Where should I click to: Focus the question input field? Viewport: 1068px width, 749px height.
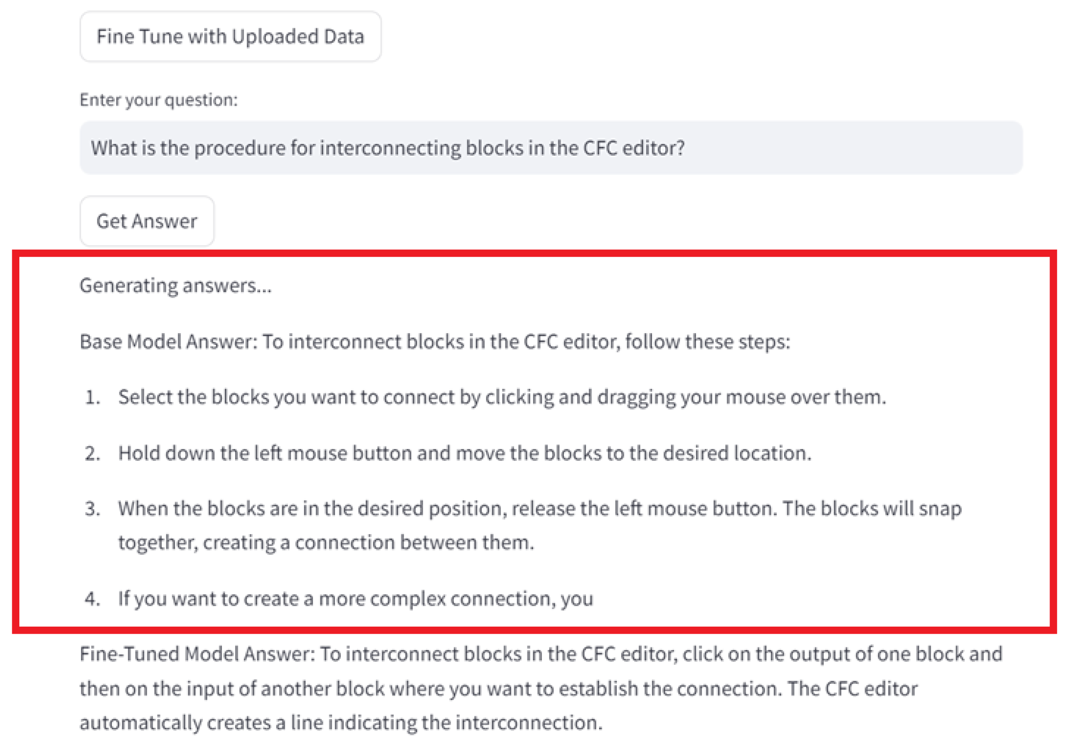coord(550,148)
